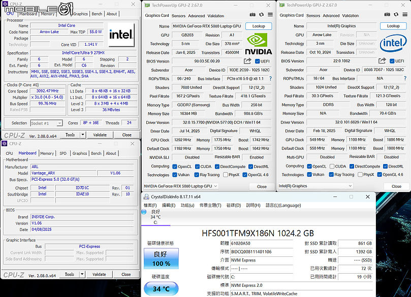Image resolution: width=411 pixels, height=297 pixels.
Task: Open the hamburger menu in NVIDIA GPU-Z
Action: point(270,15)
